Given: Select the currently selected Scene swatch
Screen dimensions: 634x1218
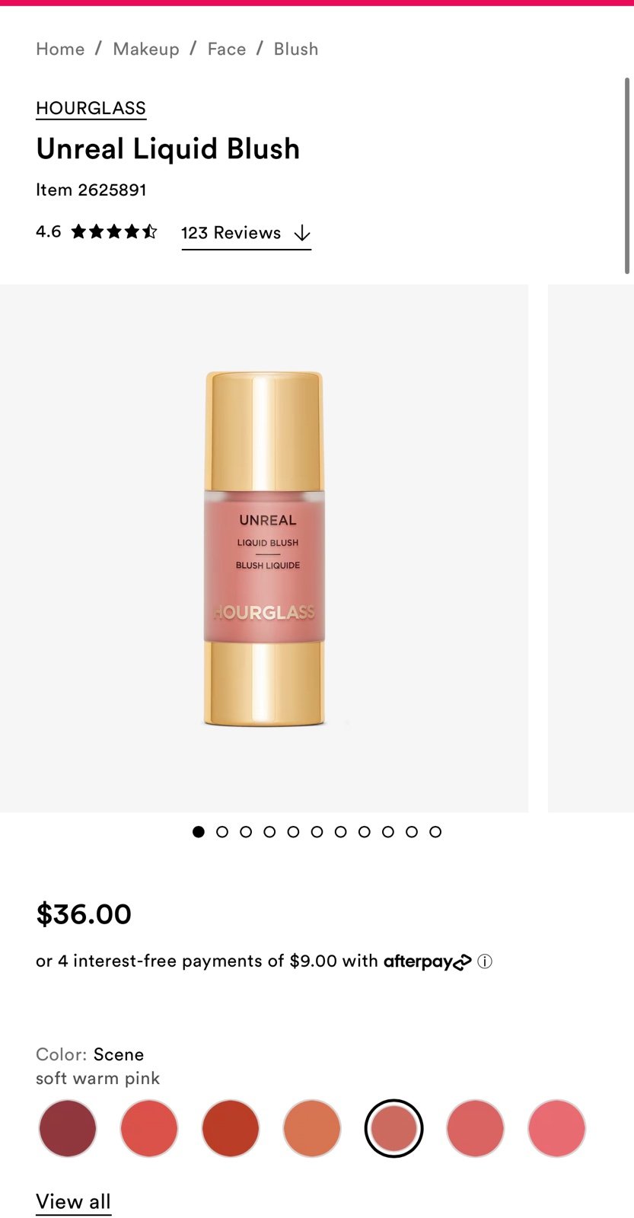Looking at the screenshot, I should [393, 1128].
